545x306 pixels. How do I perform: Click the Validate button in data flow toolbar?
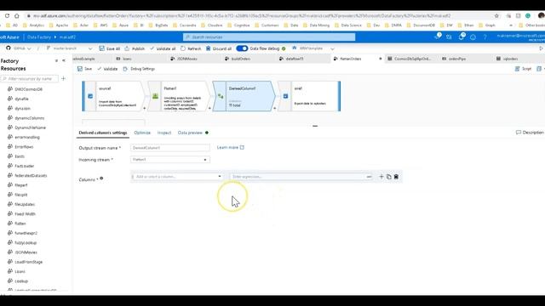point(107,69)
